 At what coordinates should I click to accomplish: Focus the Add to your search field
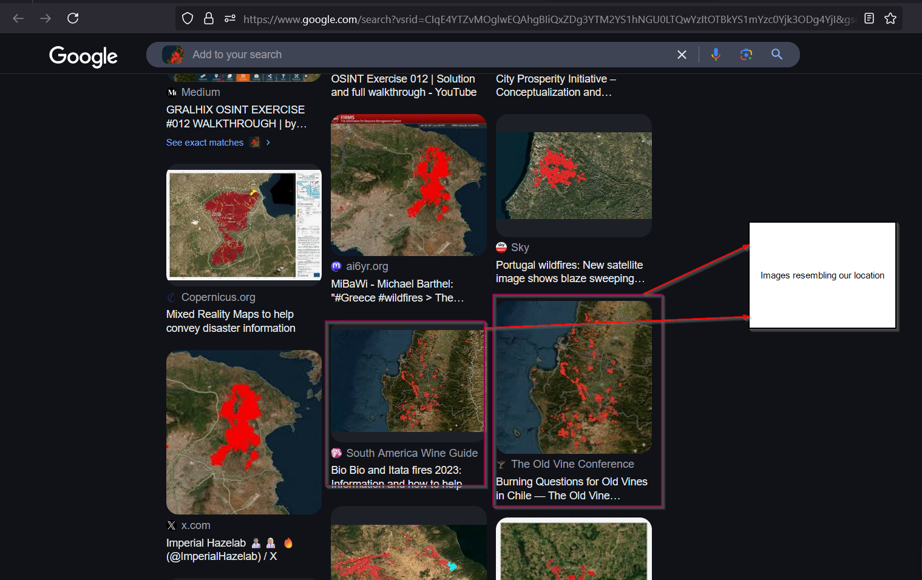pyautogui.click(x=425, y=55)
